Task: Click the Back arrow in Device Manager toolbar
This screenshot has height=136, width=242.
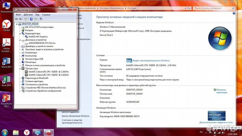Action: click(x=16, y=19)
